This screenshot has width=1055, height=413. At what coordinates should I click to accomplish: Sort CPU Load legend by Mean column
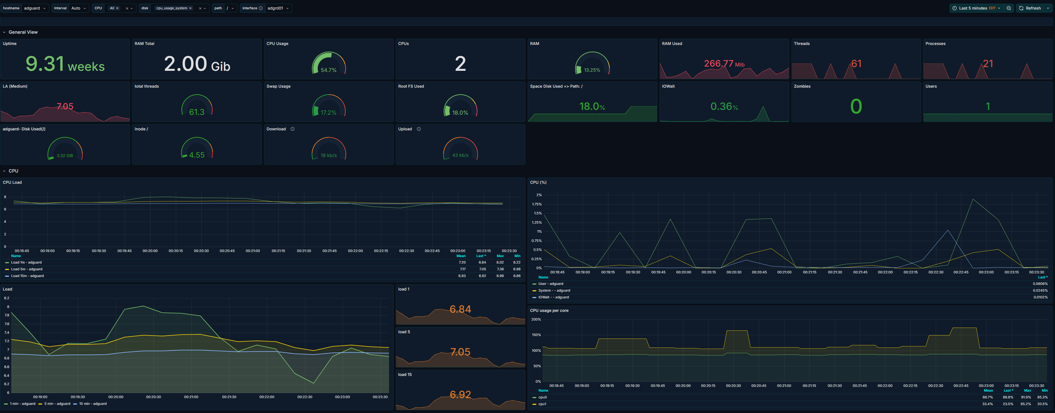tap(461, 256)
